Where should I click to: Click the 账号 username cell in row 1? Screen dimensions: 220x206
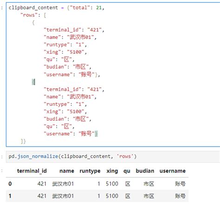click(180, 196)
